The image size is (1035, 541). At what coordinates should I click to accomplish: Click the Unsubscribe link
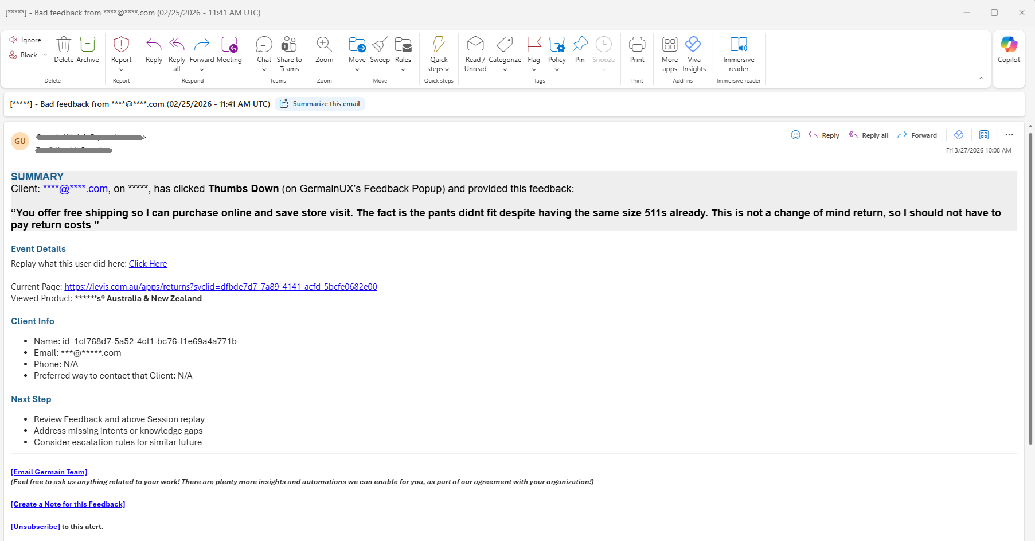(36, 527)
